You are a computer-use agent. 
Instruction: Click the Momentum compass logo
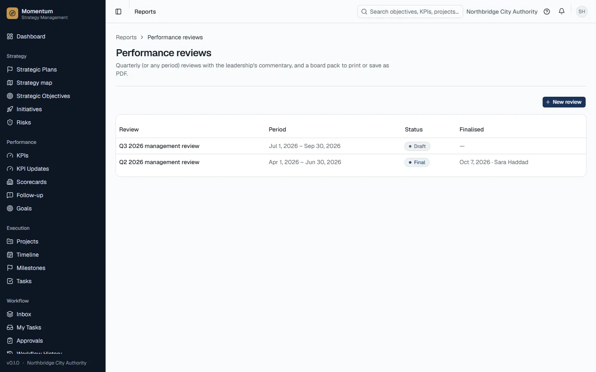[x=12, y=14]
